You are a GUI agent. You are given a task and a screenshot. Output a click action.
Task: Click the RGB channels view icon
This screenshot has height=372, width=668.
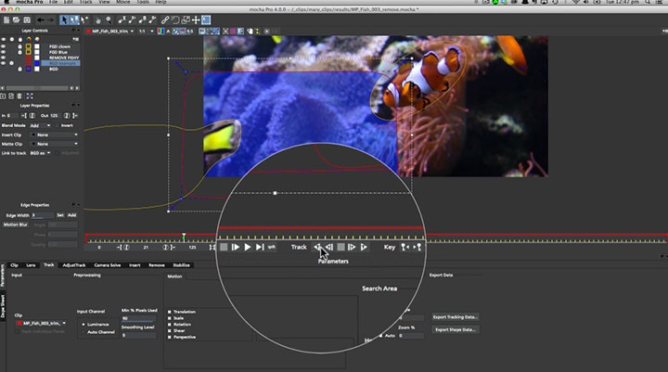tap(161, 32)
